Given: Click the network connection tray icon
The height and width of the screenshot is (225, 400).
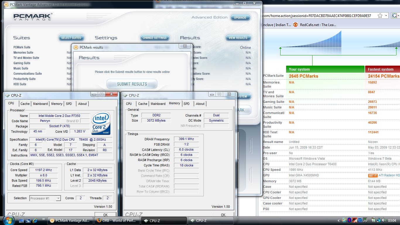Looking at the screenshot, I should [379, 220].
